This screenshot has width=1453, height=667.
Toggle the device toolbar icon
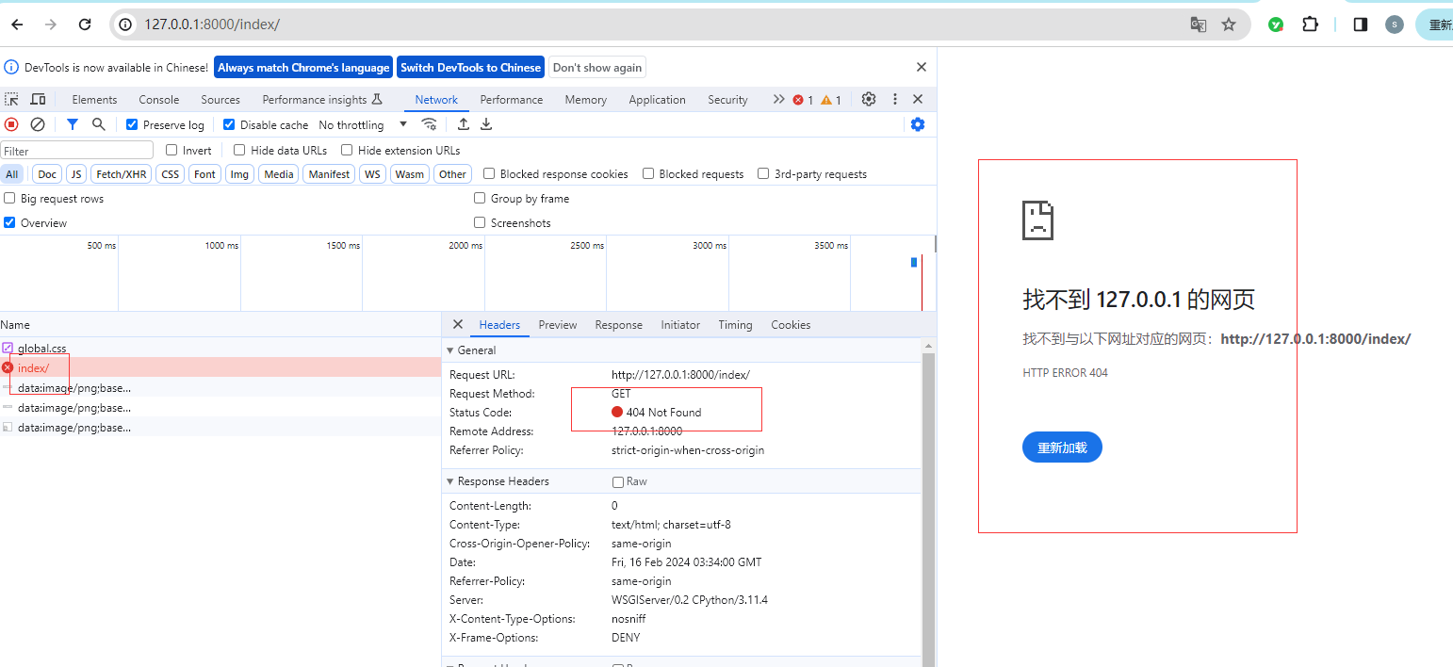[x=38, y=99]
